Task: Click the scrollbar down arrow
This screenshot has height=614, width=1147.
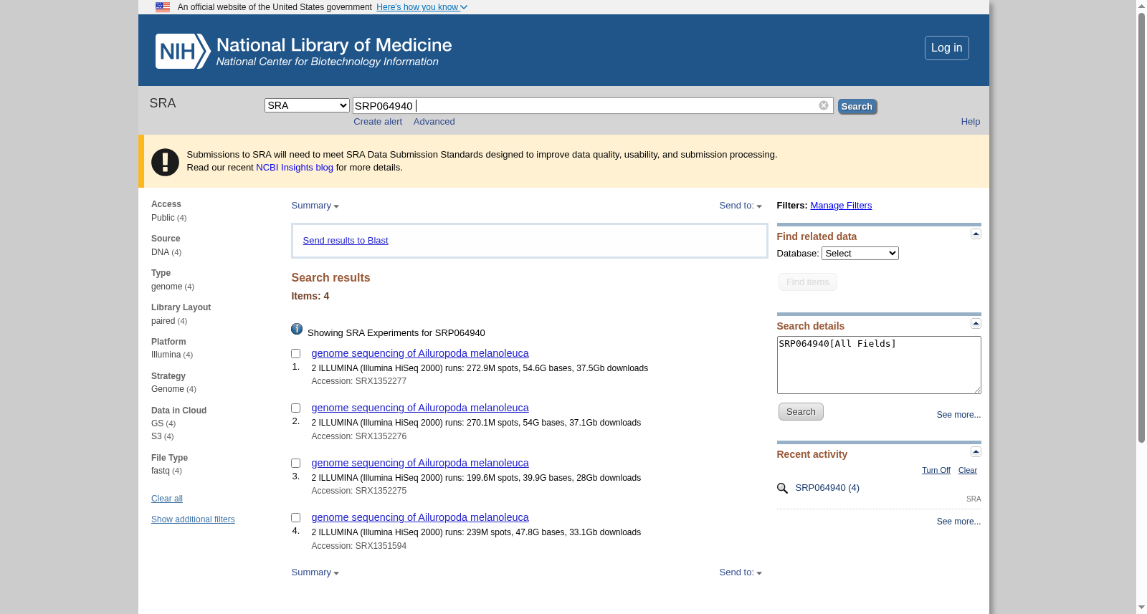Action: [x=1141, y=608]
